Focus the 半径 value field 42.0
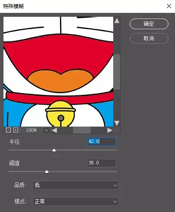Screen dimensions: 175x212 (102, 142)
